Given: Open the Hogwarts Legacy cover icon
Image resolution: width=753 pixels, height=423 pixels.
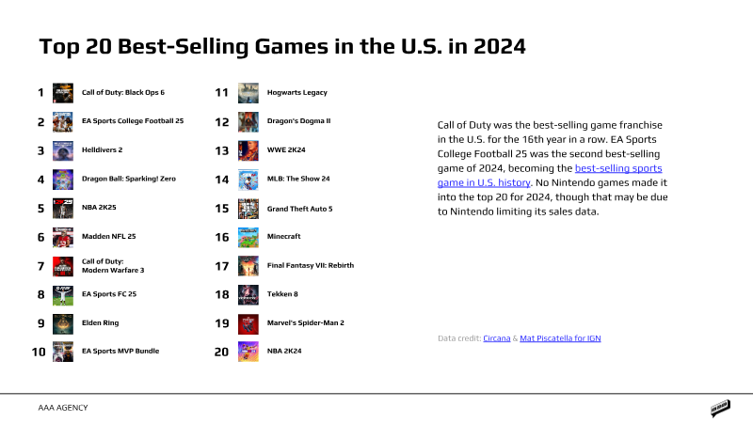Looking at the screenshot, I should pyautogui.click(x=248, y=93).
